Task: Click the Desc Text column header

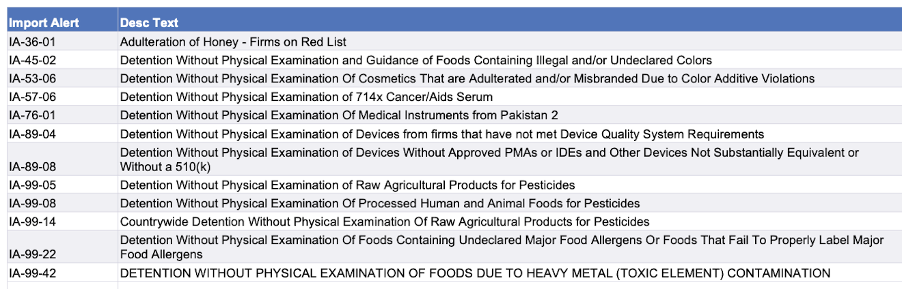Action: pyautogui.click(x=150, y=23)
